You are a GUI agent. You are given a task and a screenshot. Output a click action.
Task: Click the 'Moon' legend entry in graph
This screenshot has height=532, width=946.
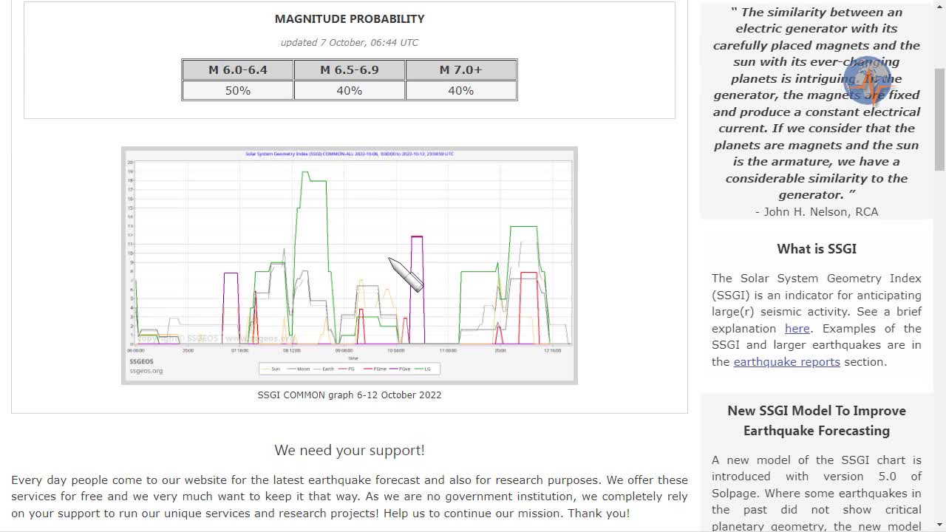pyautogui.click(x=299, y=369)
